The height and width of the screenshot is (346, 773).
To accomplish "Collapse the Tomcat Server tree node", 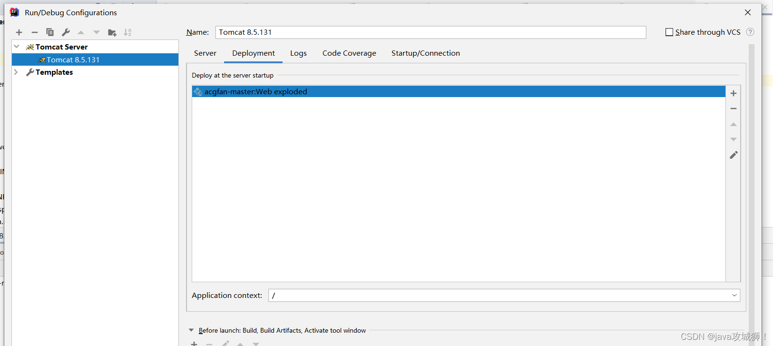I will coord(17,47).
